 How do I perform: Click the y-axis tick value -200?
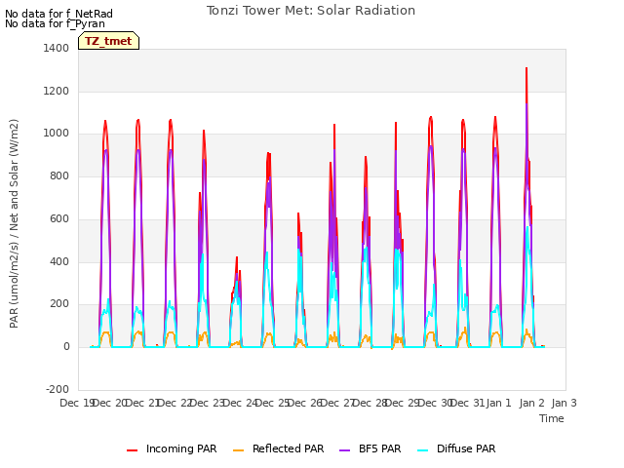point(58,389)
